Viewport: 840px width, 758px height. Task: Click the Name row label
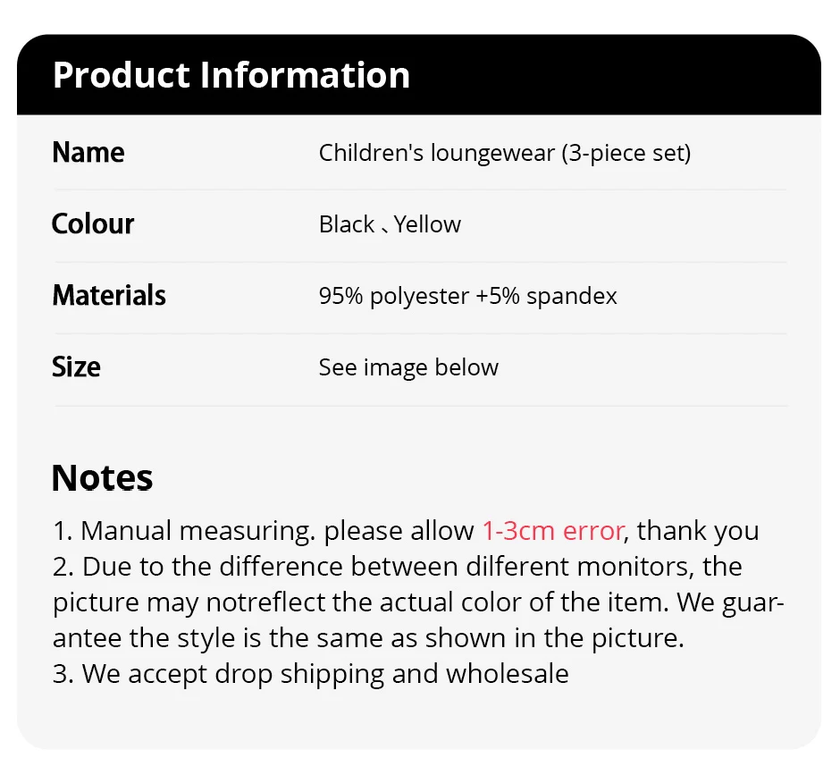pyautogui.click(x=88, y=153)
